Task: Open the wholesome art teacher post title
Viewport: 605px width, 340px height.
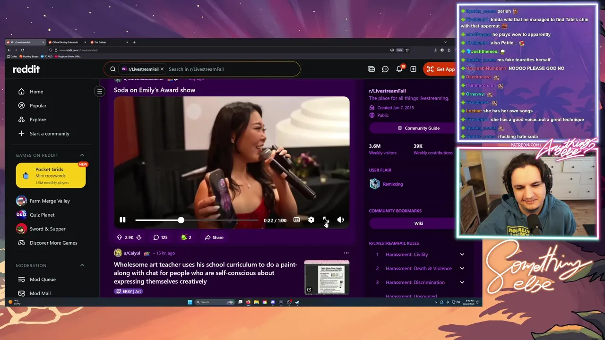Action: [206, 273]
